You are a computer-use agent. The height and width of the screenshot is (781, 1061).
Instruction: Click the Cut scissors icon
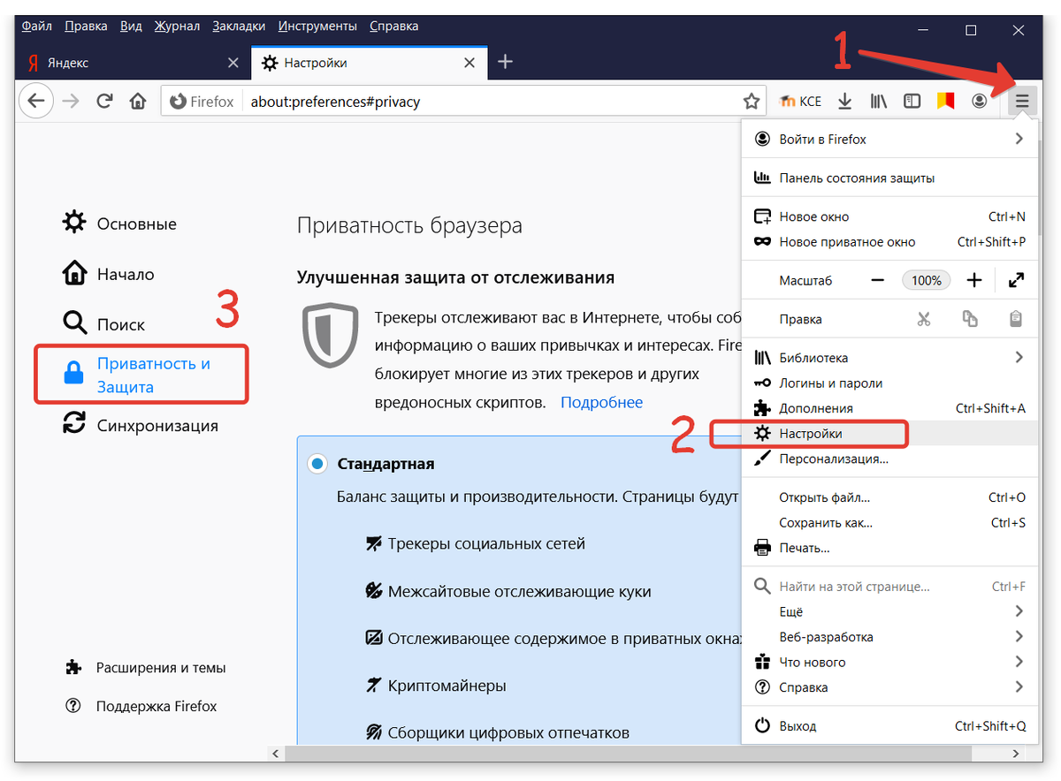pyautogui.click(x=924, y=319)
